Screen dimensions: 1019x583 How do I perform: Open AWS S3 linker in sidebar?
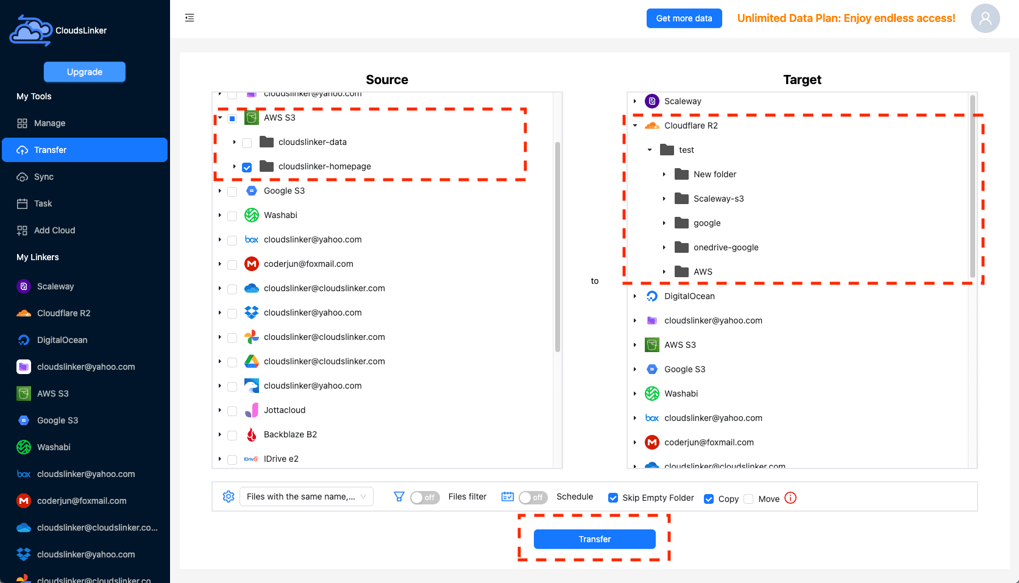coord(85,394)
